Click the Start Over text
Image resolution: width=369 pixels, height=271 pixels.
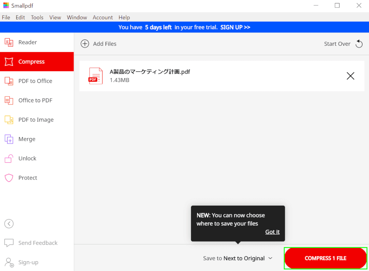337,44
